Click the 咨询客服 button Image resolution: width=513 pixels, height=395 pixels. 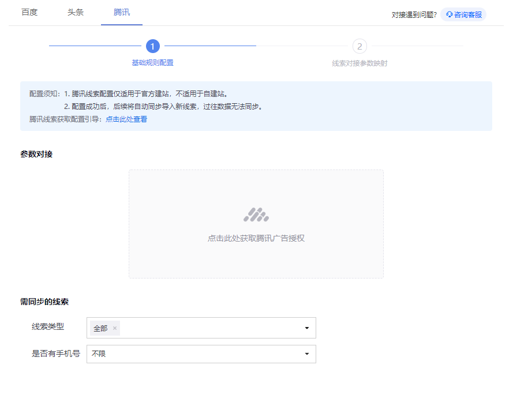pyautogui.click(x=463, y=15)
